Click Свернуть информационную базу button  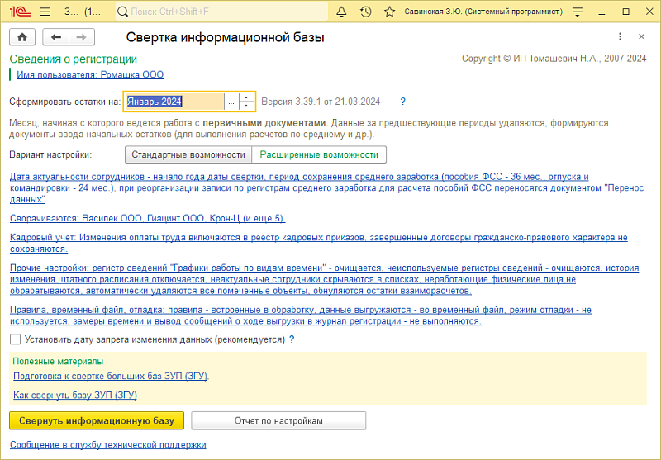point(97,420)
